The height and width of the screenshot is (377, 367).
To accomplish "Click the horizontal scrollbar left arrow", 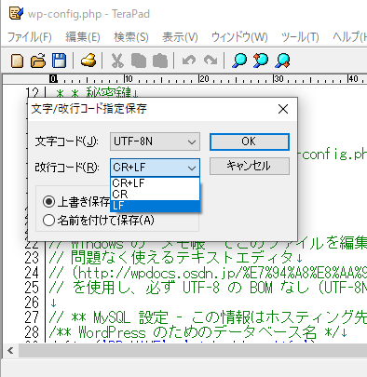I will (x=10, y=351).
